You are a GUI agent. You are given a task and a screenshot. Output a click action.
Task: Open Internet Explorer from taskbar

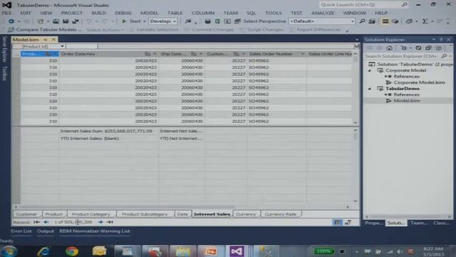tap(44, 251)
